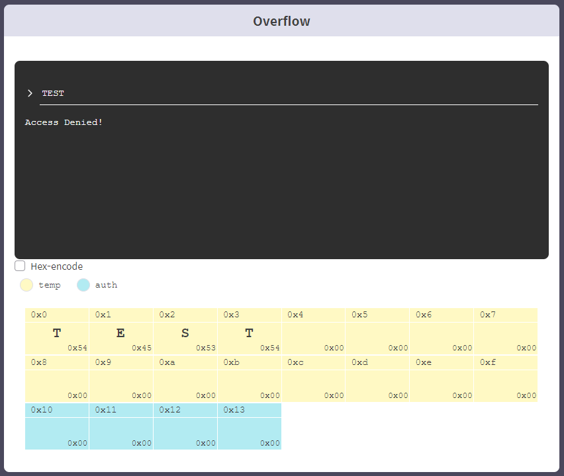This screenshot has width=564, height=476.
Task: Click the 0x54 value in cell 0x0
Action: point(77,348)
